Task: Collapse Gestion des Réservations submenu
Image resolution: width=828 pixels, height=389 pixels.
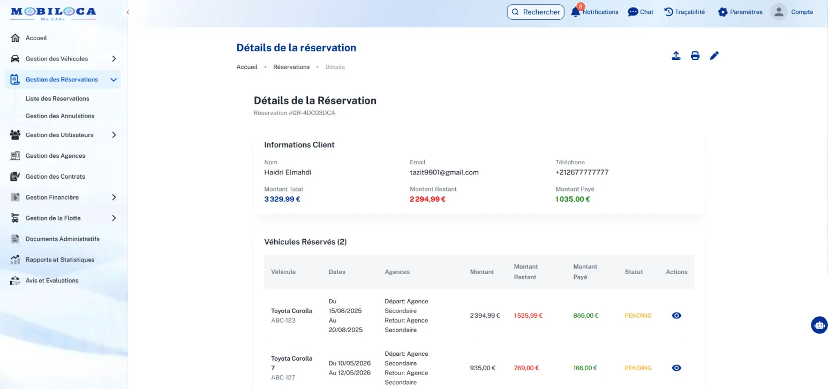Action: pyautogui.click(x=114, y=80)
